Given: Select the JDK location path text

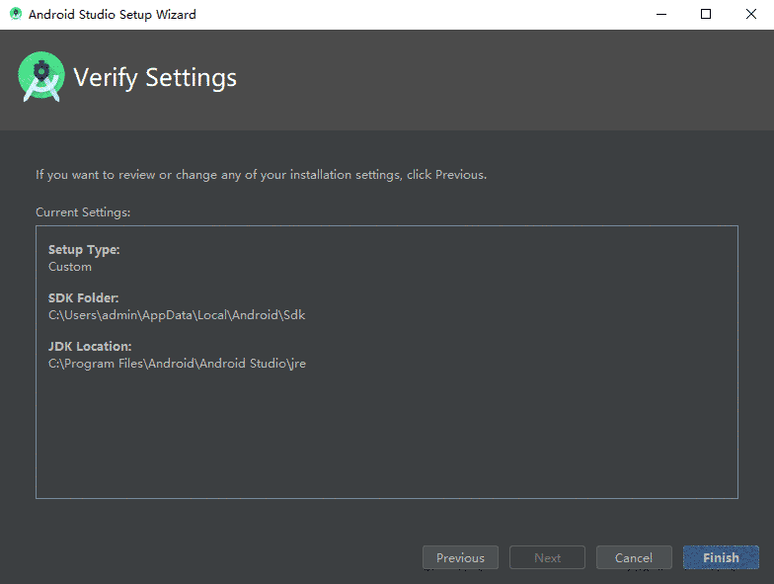Looking at the screenshot, I should [x=178, y=364].
